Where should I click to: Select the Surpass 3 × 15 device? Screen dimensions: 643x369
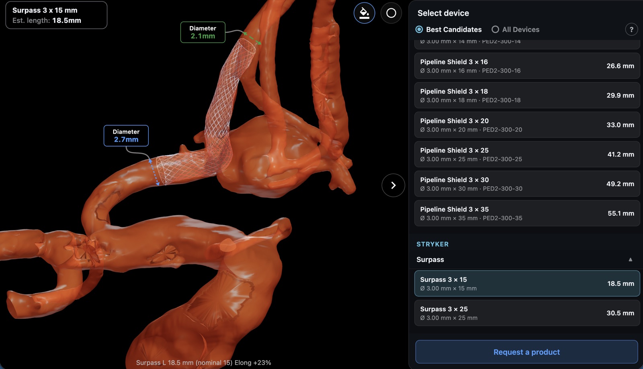coord(527,283)
